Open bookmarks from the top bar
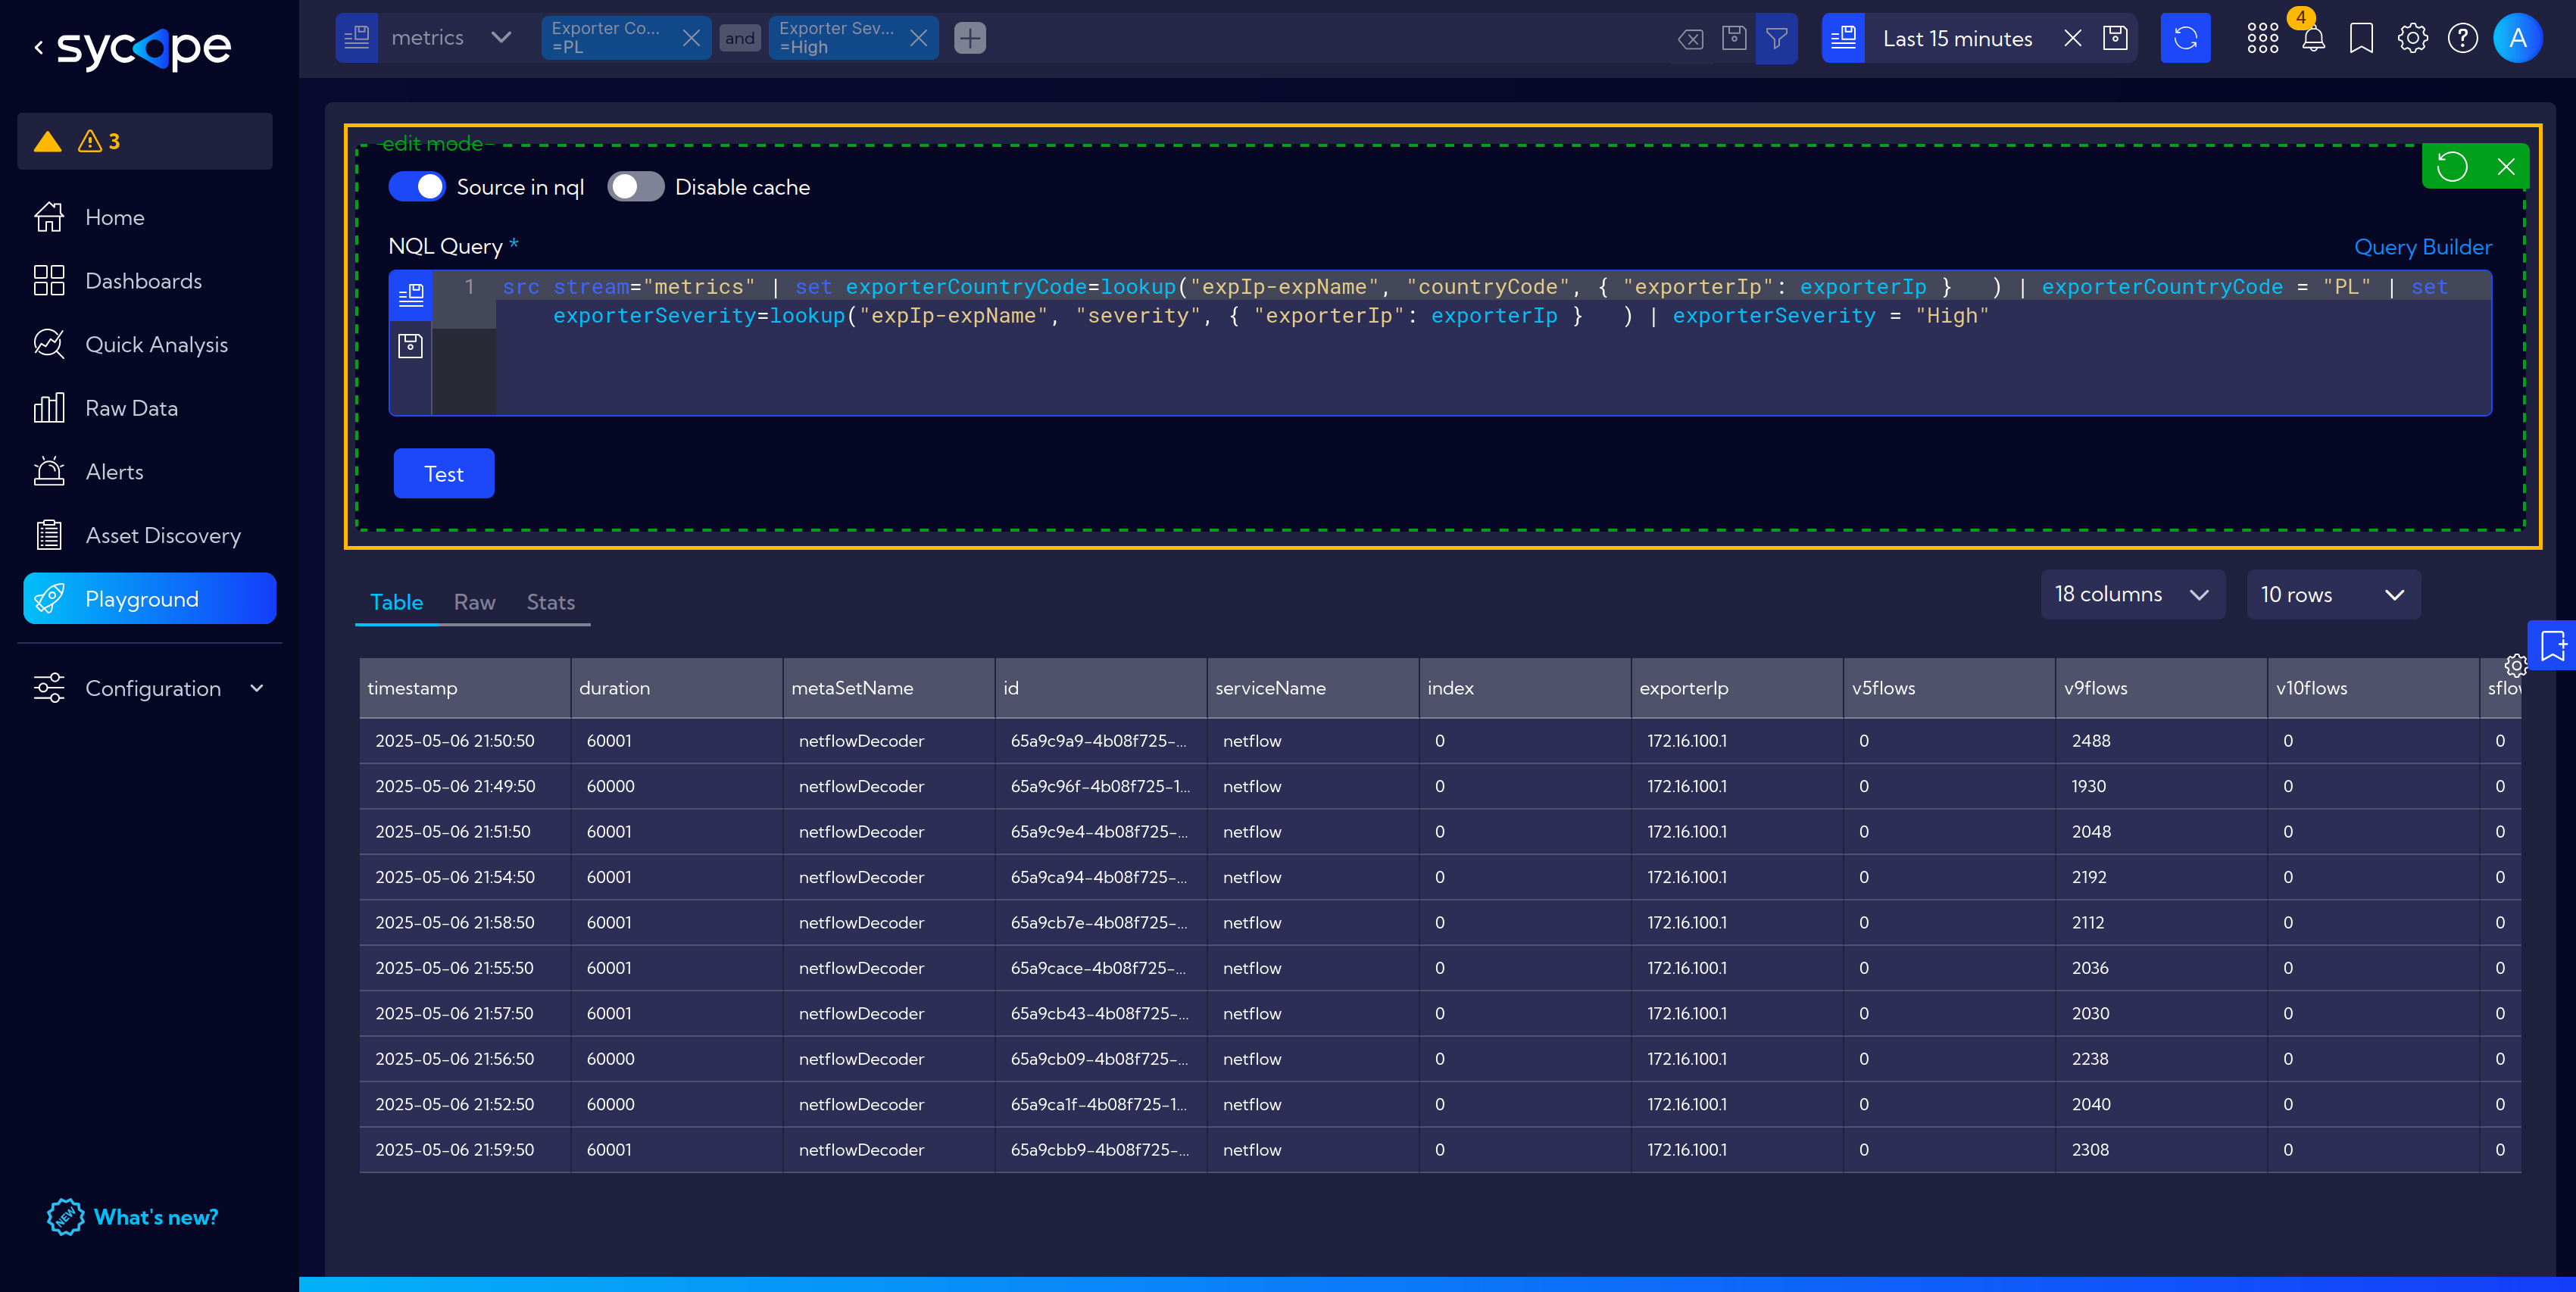Image resolution: width=2576 pixels, height=1292 pixels. point(2361,38)
